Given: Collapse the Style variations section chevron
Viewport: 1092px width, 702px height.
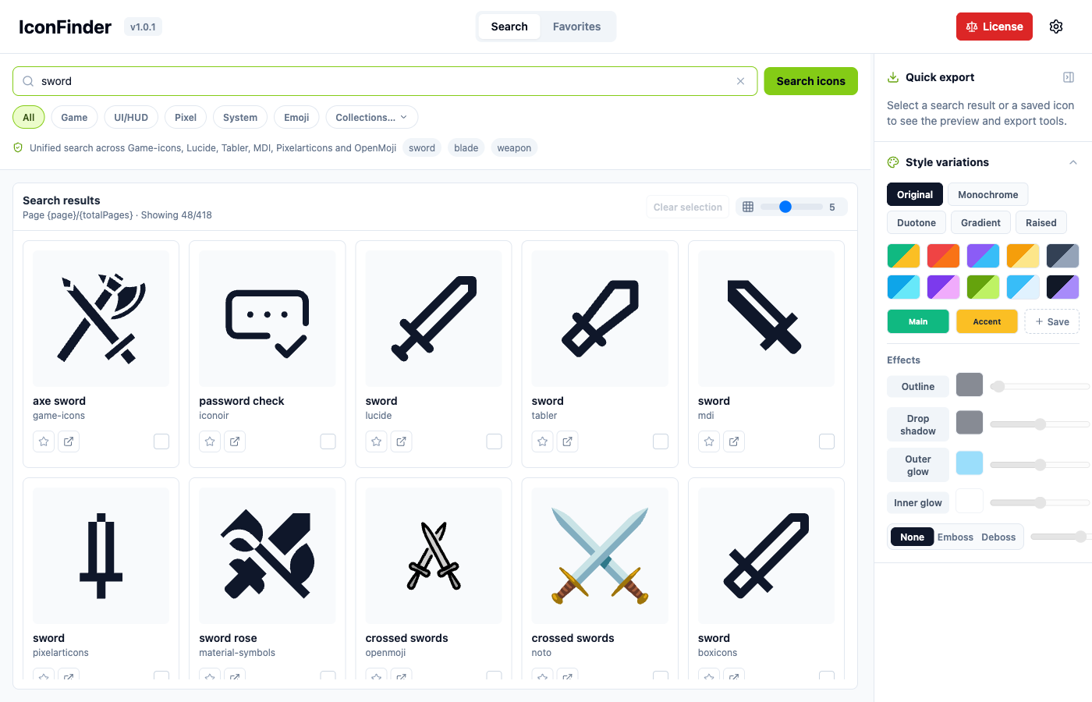Looking at the screenshot, I should (x=1073, y=162).
